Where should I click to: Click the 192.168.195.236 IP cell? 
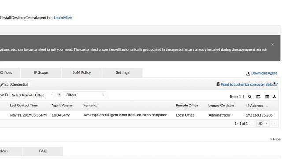pyautogui.click(x=259, y=115)
